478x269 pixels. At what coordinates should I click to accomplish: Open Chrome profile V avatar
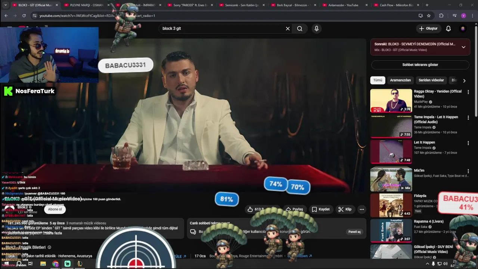click(x=463, y=16)
